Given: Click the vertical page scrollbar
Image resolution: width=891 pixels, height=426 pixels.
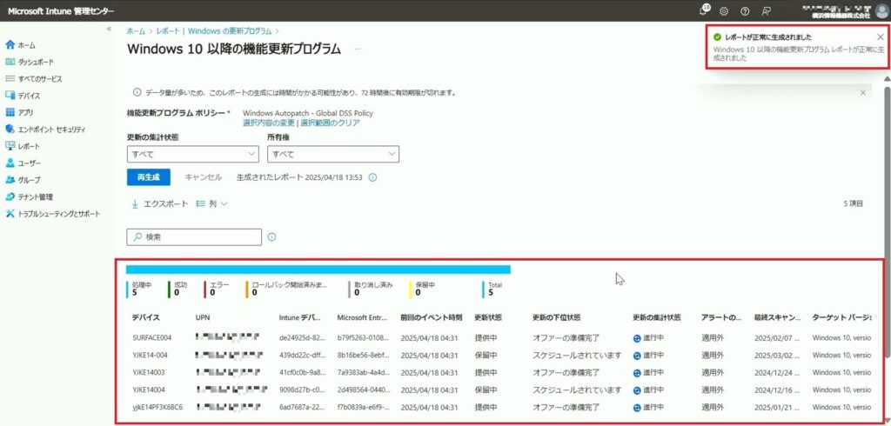Looking at the screenshot, I should [x=887, y=222].
